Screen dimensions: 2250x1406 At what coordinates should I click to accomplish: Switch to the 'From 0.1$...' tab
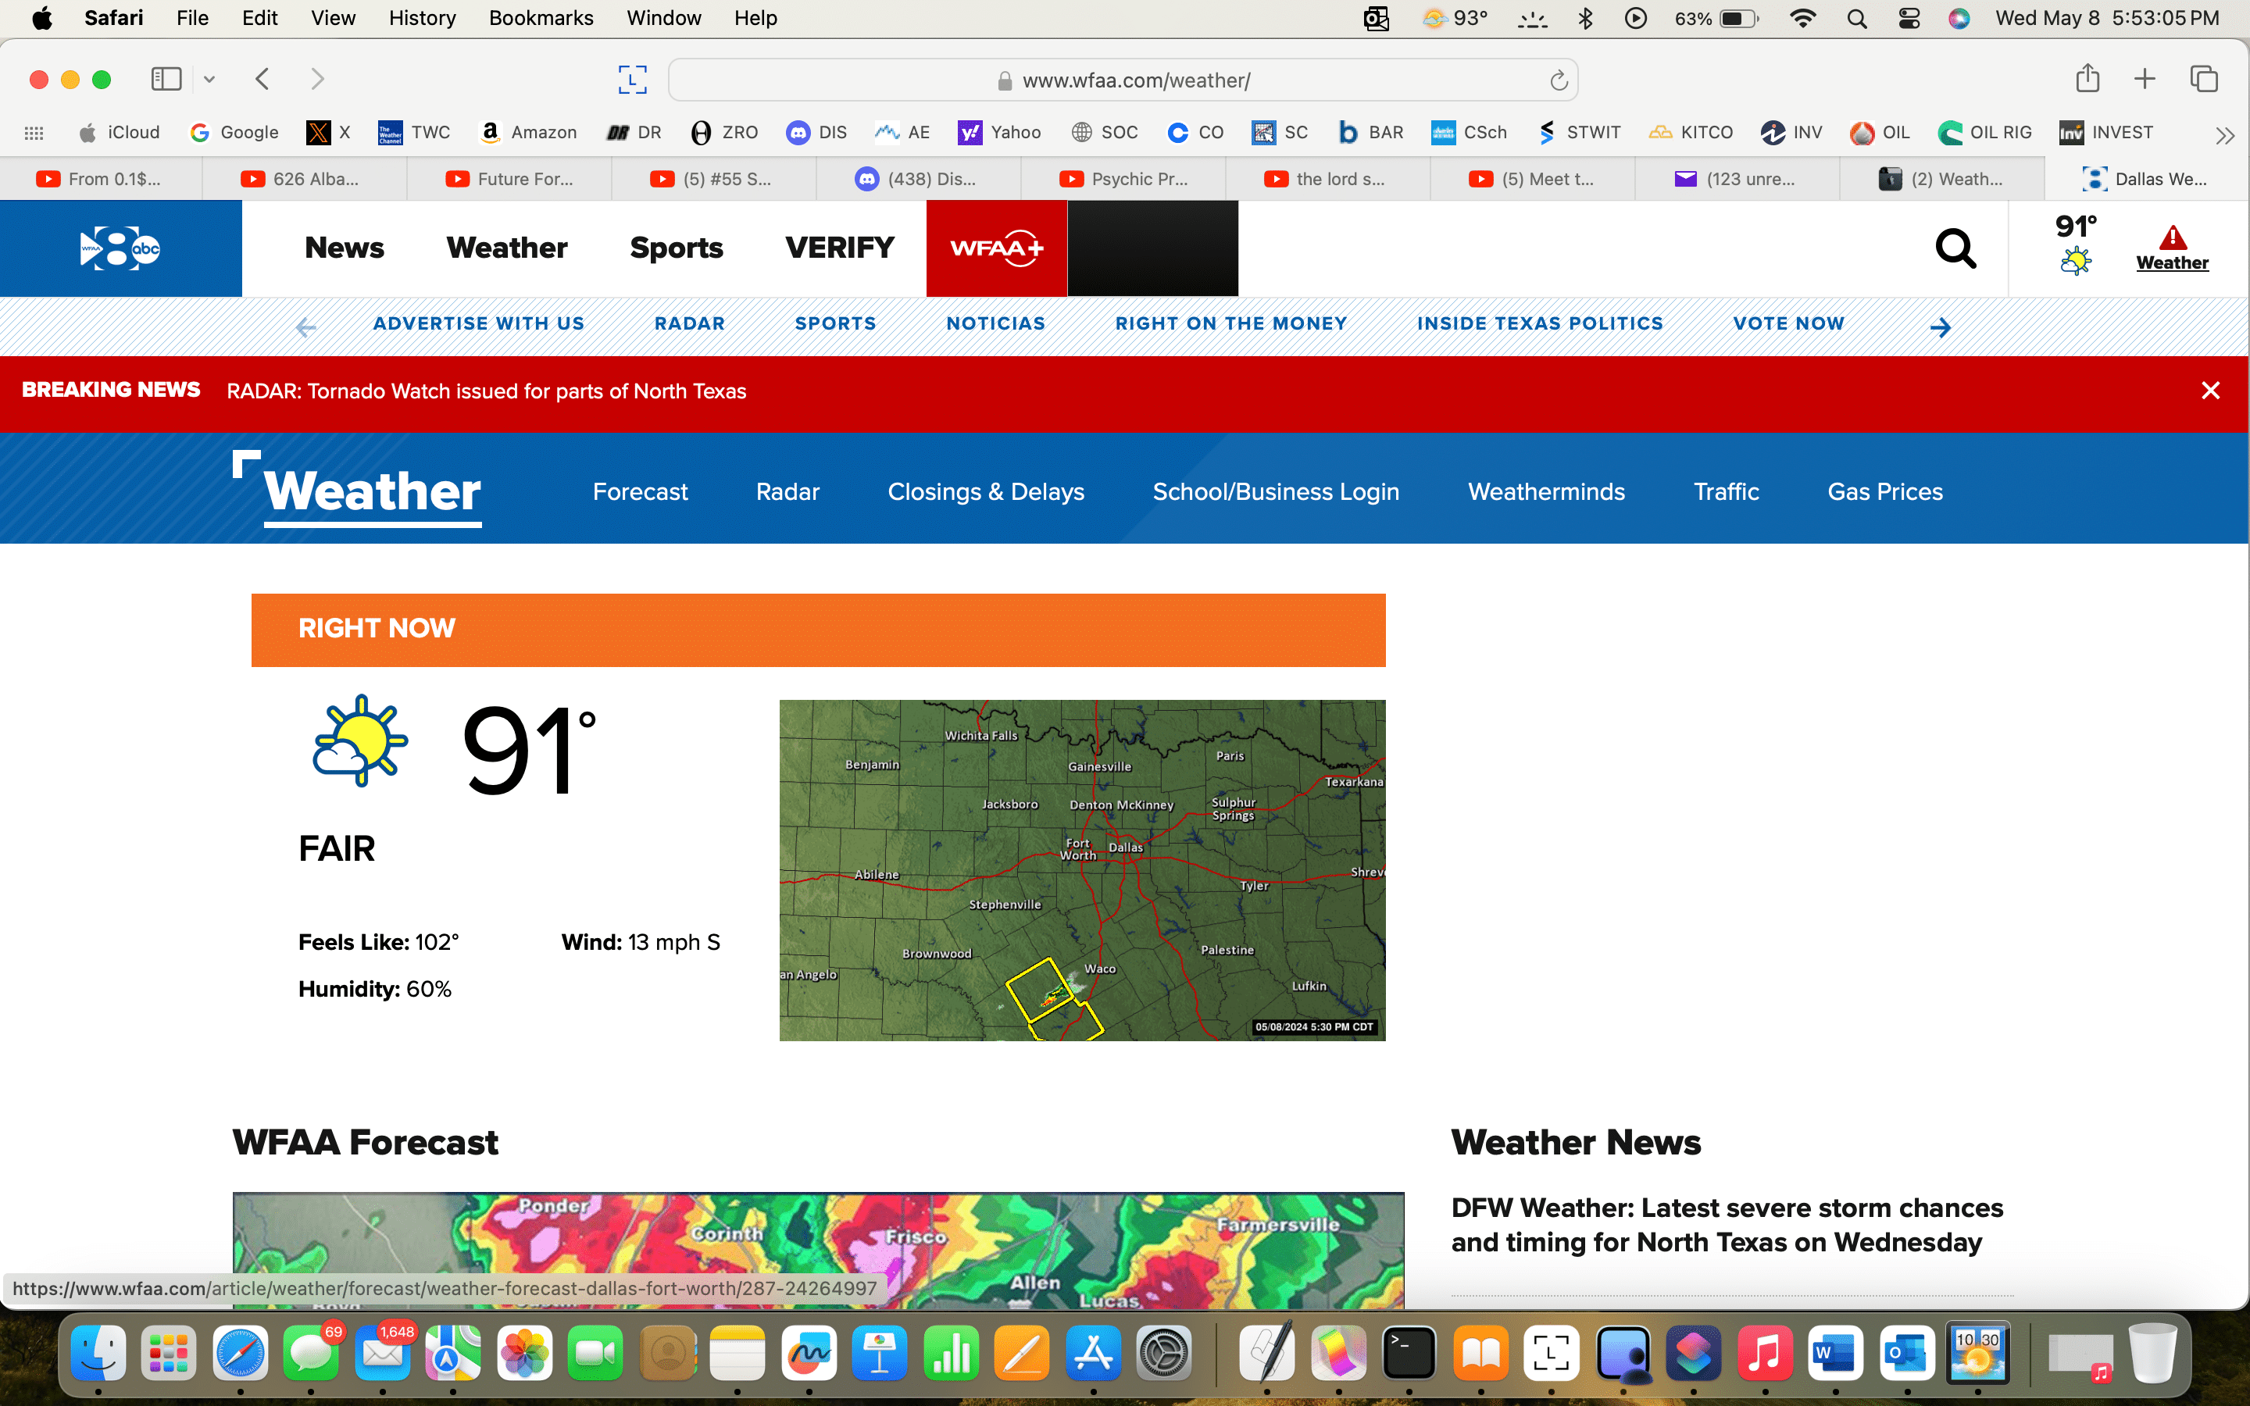101,179
